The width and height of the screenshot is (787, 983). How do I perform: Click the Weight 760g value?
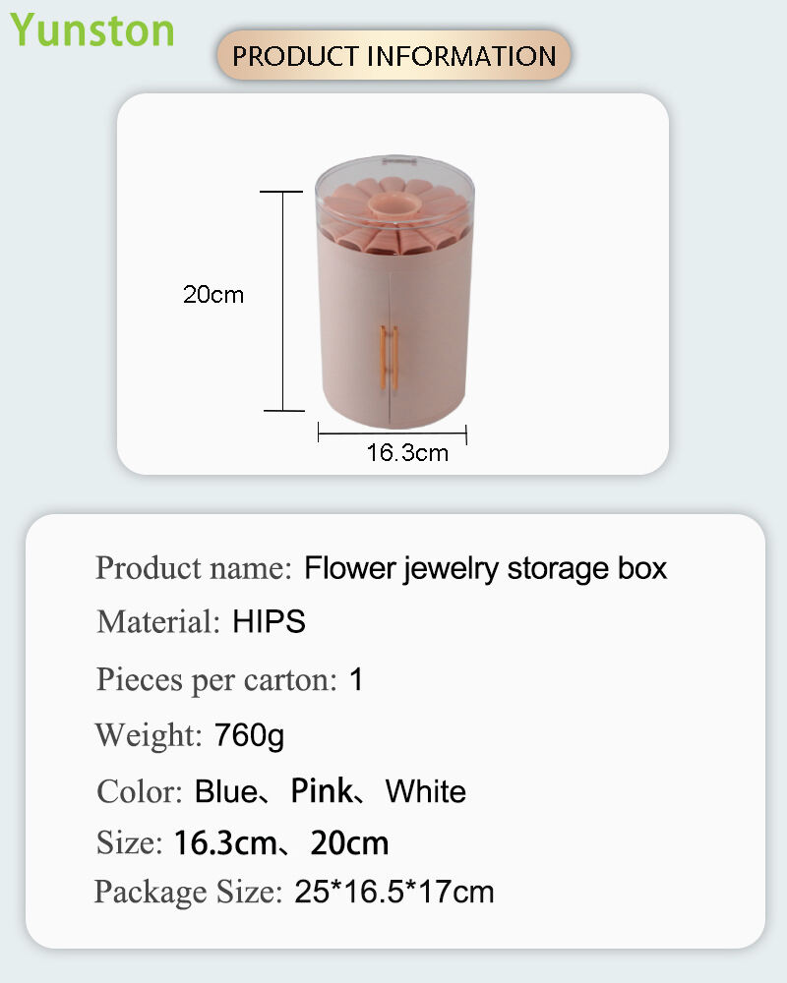(x=249, y=734)
